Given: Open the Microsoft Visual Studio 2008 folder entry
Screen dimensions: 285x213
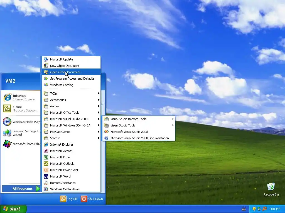Looking at the screenshot, I should 71,119.
